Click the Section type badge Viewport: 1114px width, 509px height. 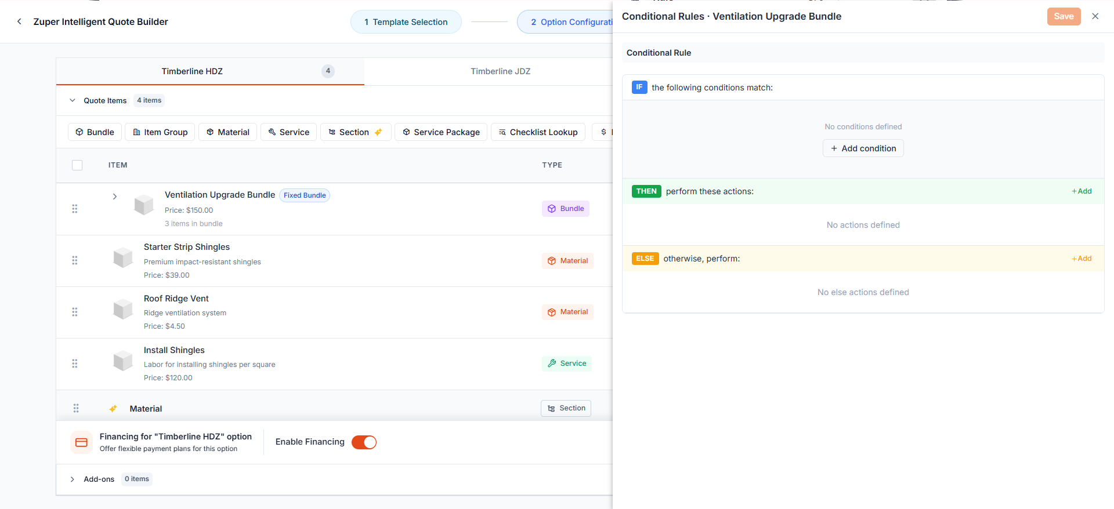tap(566, 408)
